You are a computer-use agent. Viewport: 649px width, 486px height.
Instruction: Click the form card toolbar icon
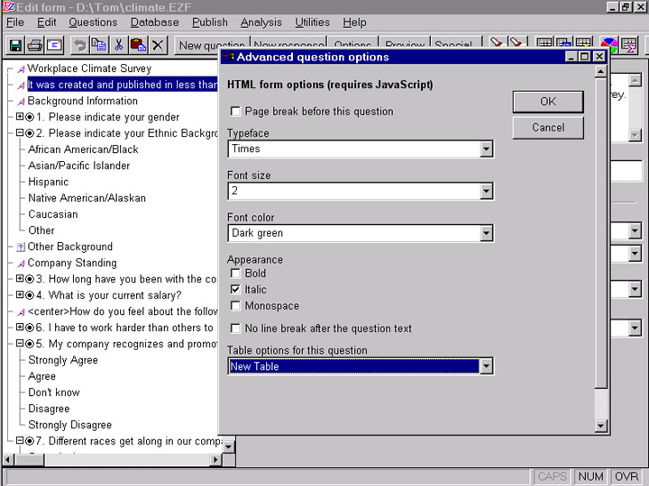(x=54, y=45)
